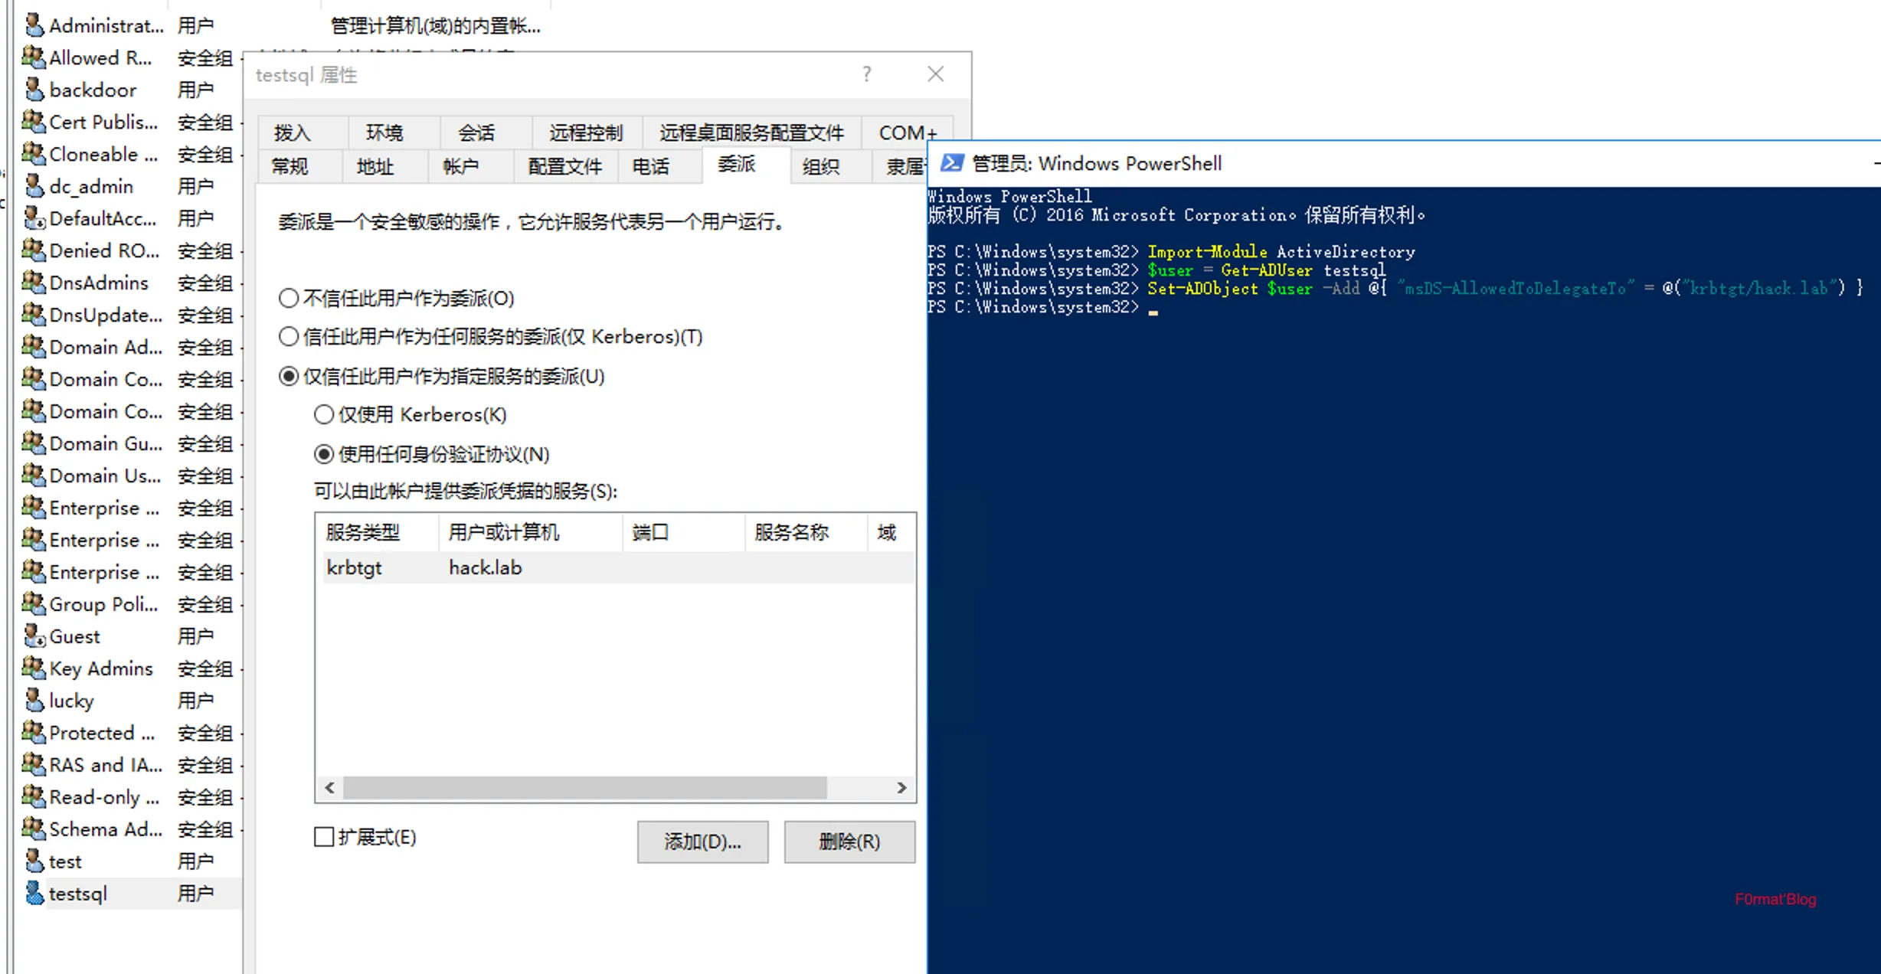Select the dc_admin user icon

pos(34,186)
